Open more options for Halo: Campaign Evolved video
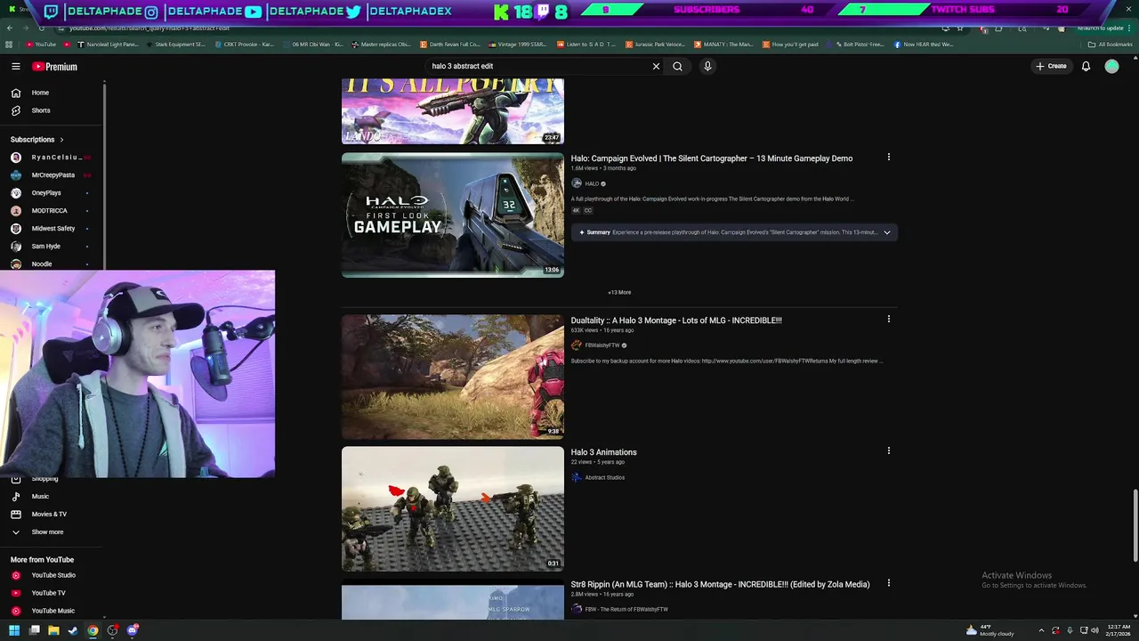The width and height of the screenshot is (1139, 641). [x=888, y=158]
